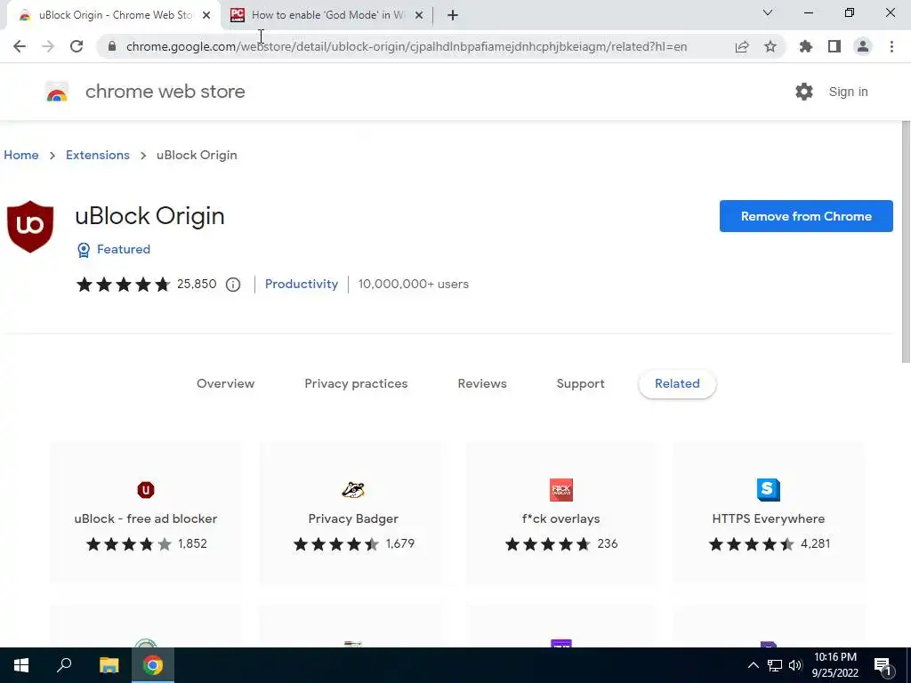
Task: Open File Explorer from the taskbar
Action: [x=109, y=665]
